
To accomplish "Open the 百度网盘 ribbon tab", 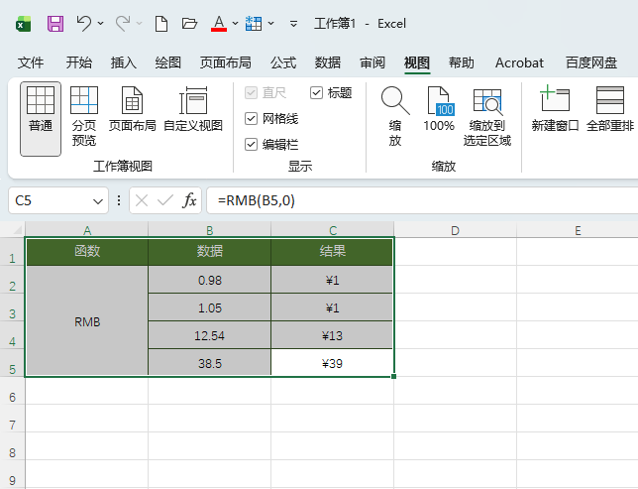I will point(591,62).
